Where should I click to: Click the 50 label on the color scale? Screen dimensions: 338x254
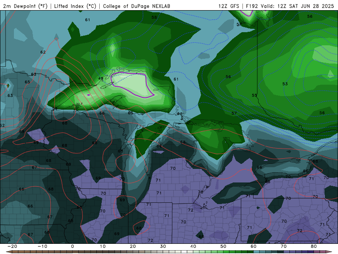[224, 246]
